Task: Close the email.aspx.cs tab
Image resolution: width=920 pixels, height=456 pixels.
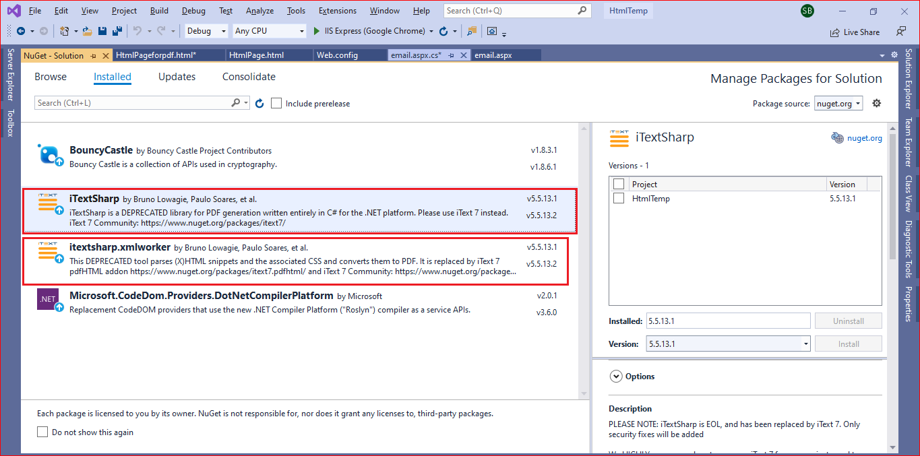Action: click(x=463, y=55)
